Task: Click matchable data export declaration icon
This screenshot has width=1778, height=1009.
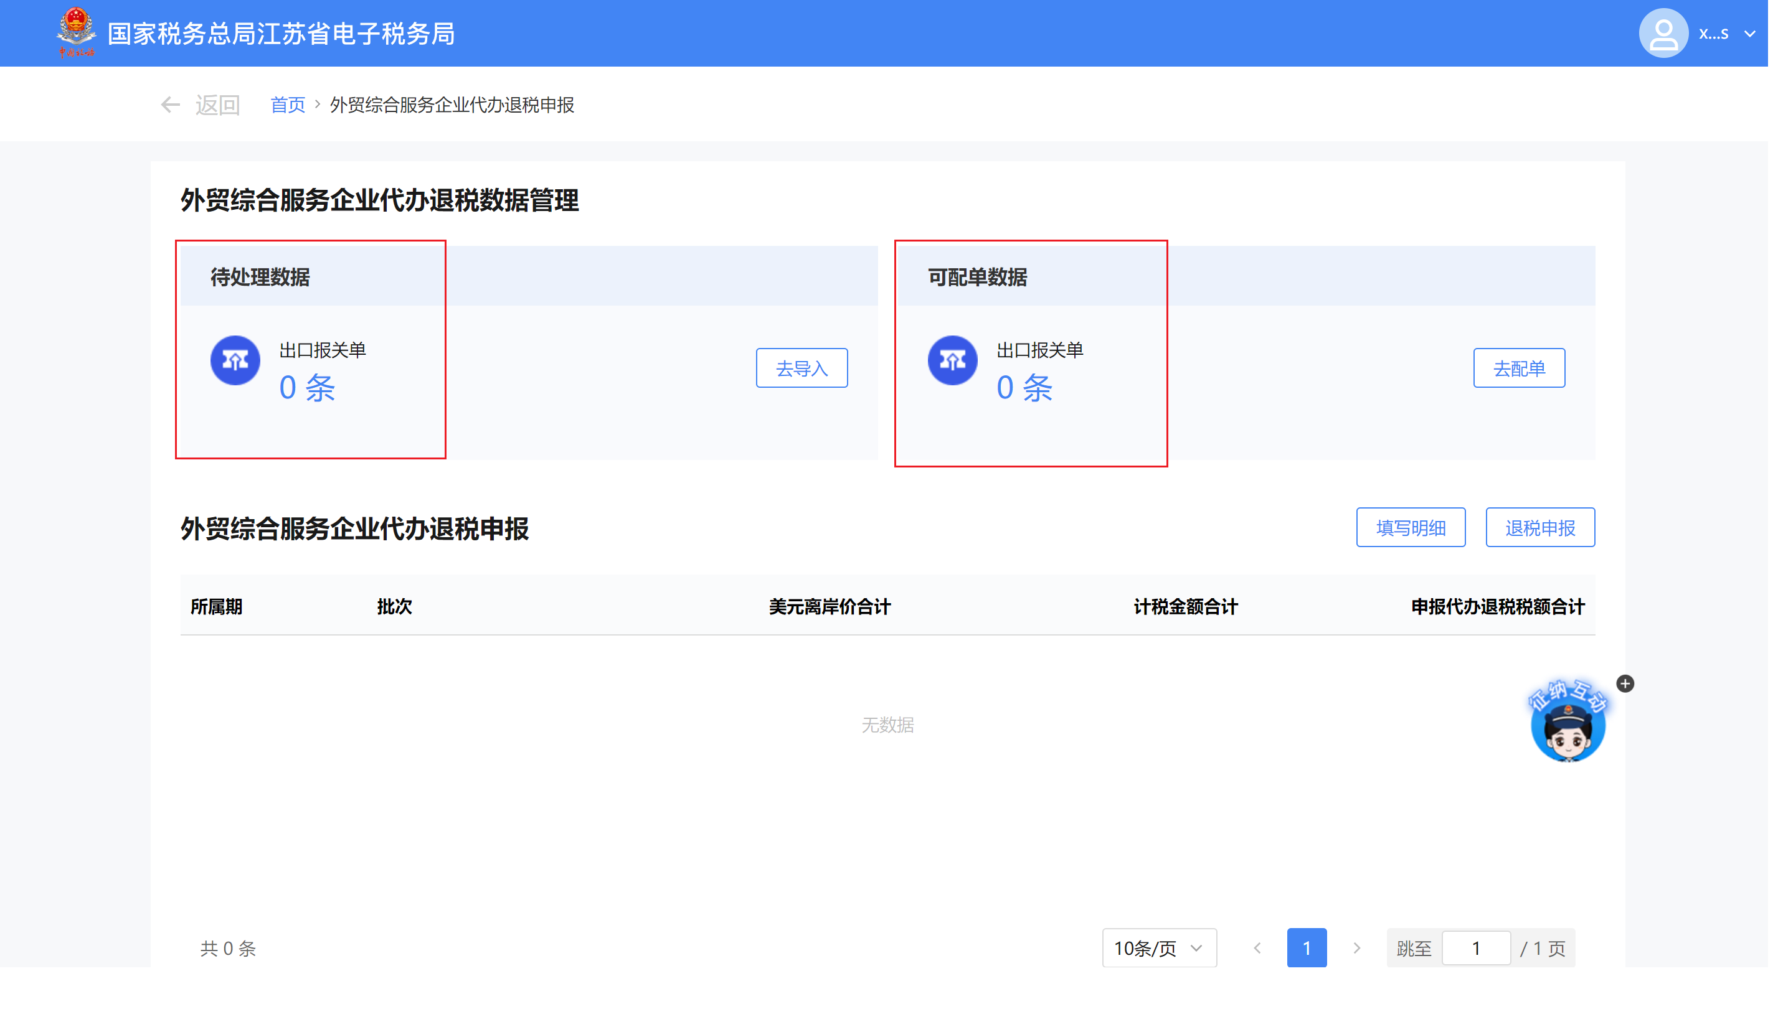Action: pos(952,360)
